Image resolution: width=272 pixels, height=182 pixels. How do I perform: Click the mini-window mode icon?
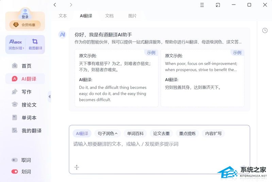[218, 5]
